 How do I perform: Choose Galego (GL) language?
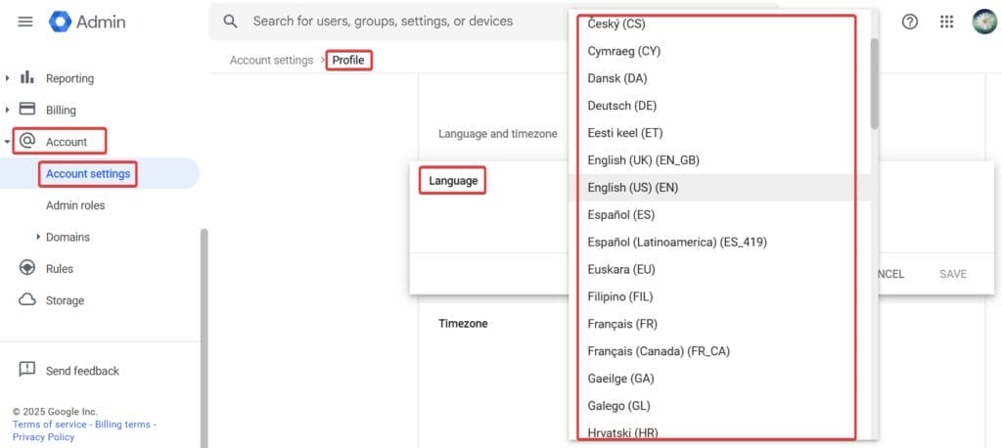[719, 405]
